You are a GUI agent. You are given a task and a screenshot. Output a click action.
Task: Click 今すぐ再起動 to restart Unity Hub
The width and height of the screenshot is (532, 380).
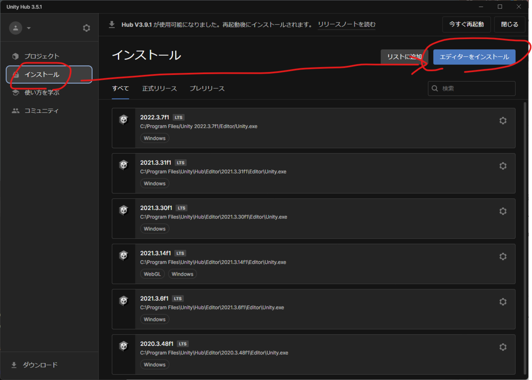click(466, 24)
